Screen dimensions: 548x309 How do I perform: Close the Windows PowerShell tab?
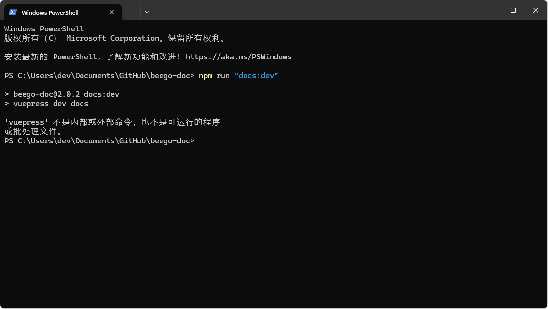[x=112, y=12]
